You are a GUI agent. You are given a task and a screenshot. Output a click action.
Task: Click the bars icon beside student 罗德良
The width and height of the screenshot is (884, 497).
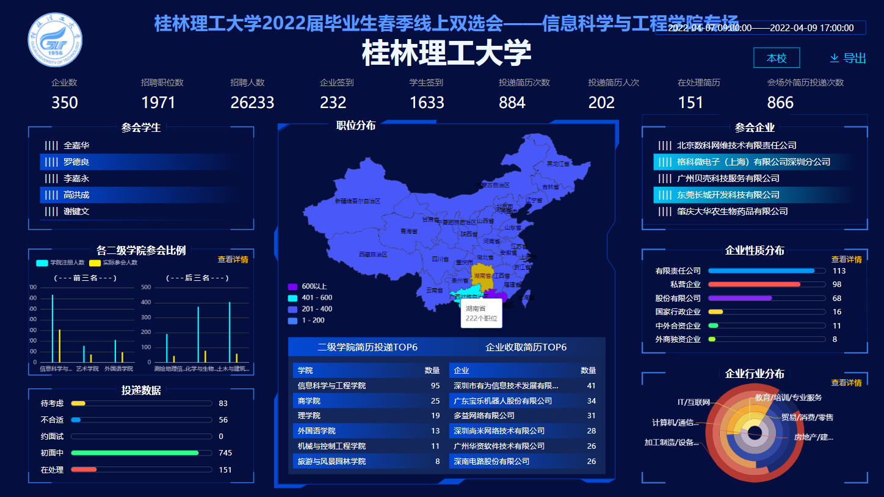(x=51, y=162)
